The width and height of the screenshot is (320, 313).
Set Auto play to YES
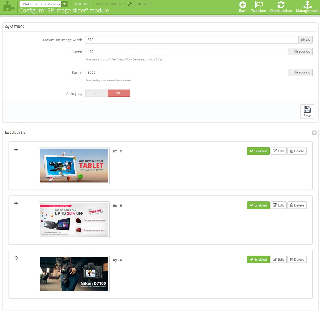96,93
